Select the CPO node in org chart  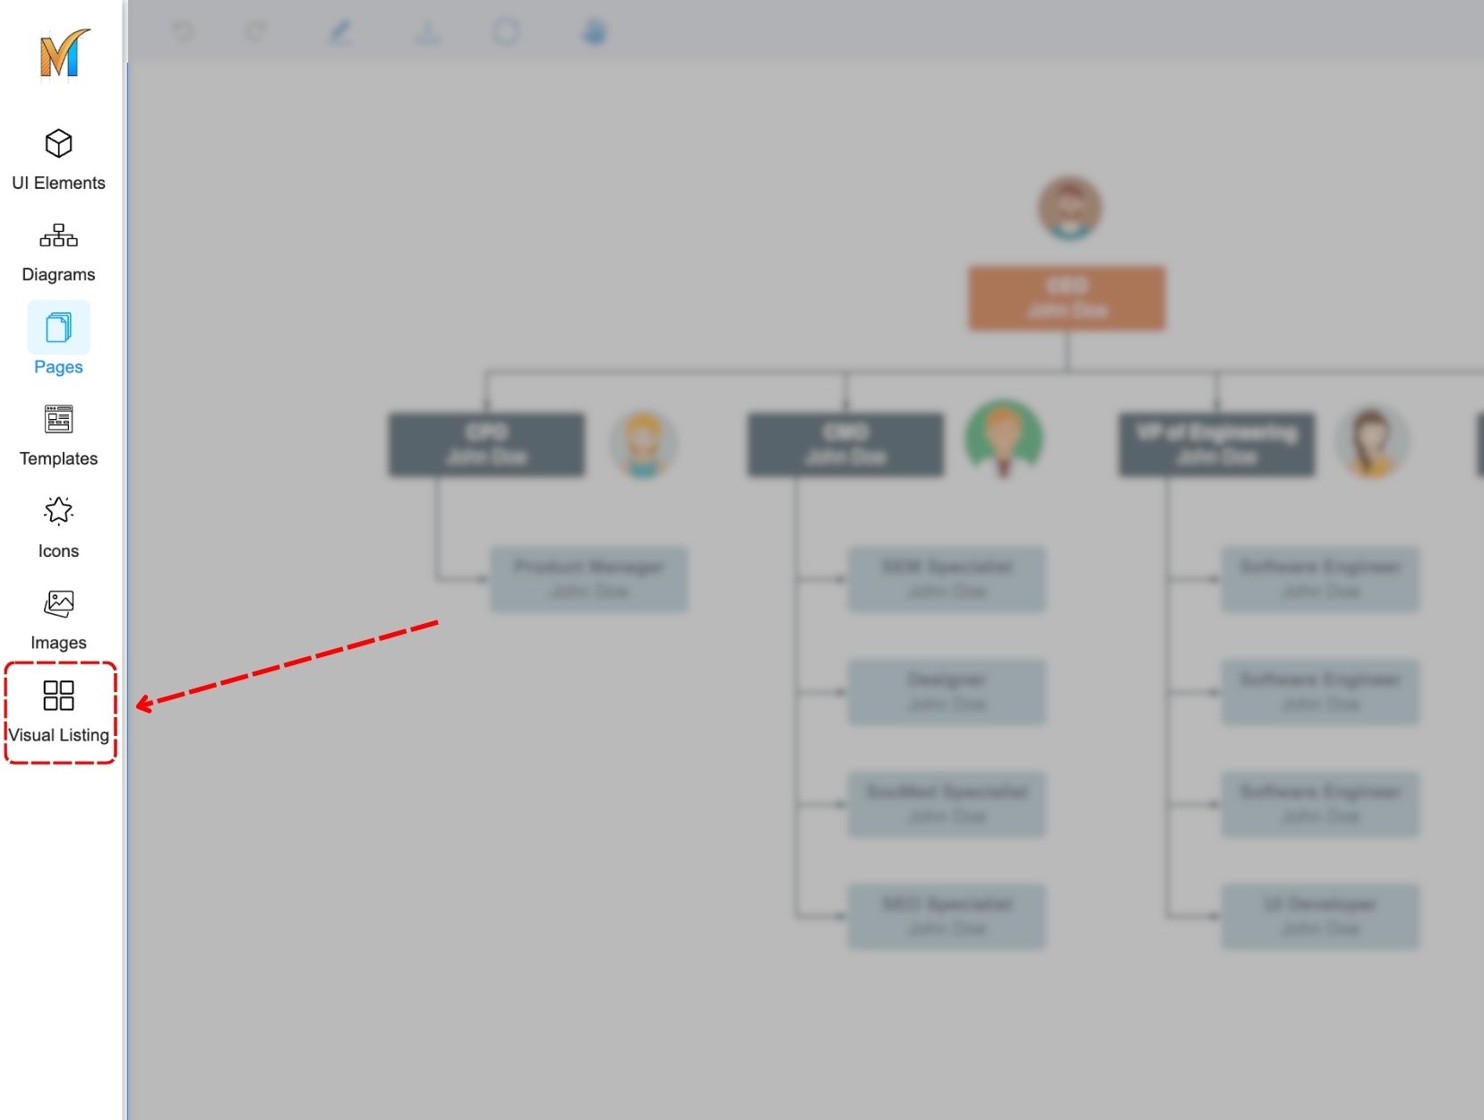pyautogui.click(x=486, y=444)
